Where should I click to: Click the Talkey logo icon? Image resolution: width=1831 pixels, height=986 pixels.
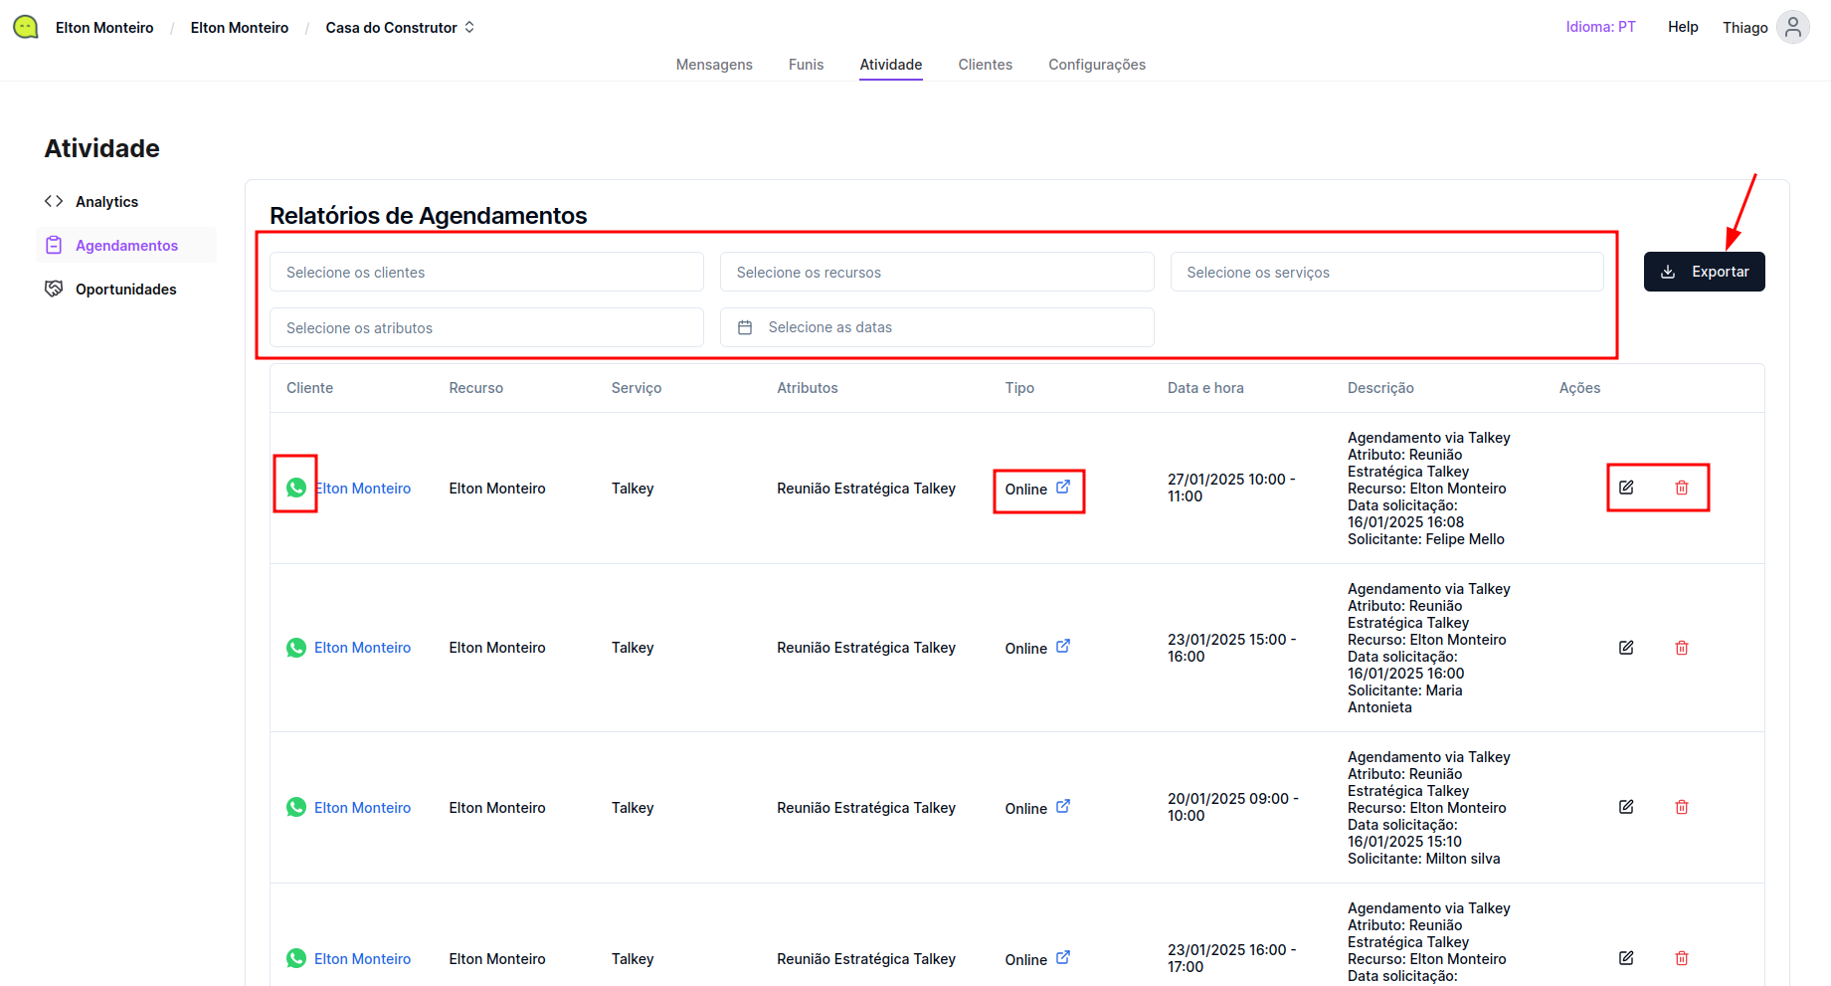pyautogui.click(x=26, y=27)
